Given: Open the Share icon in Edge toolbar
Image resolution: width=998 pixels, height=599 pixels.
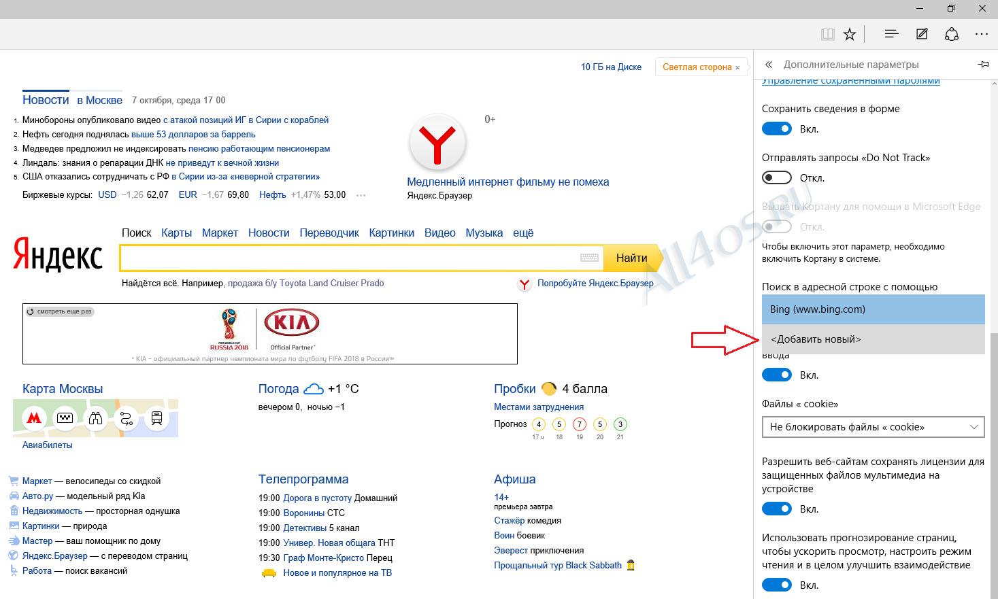Looking at the screenshot, I should click(x=952, y=34).
